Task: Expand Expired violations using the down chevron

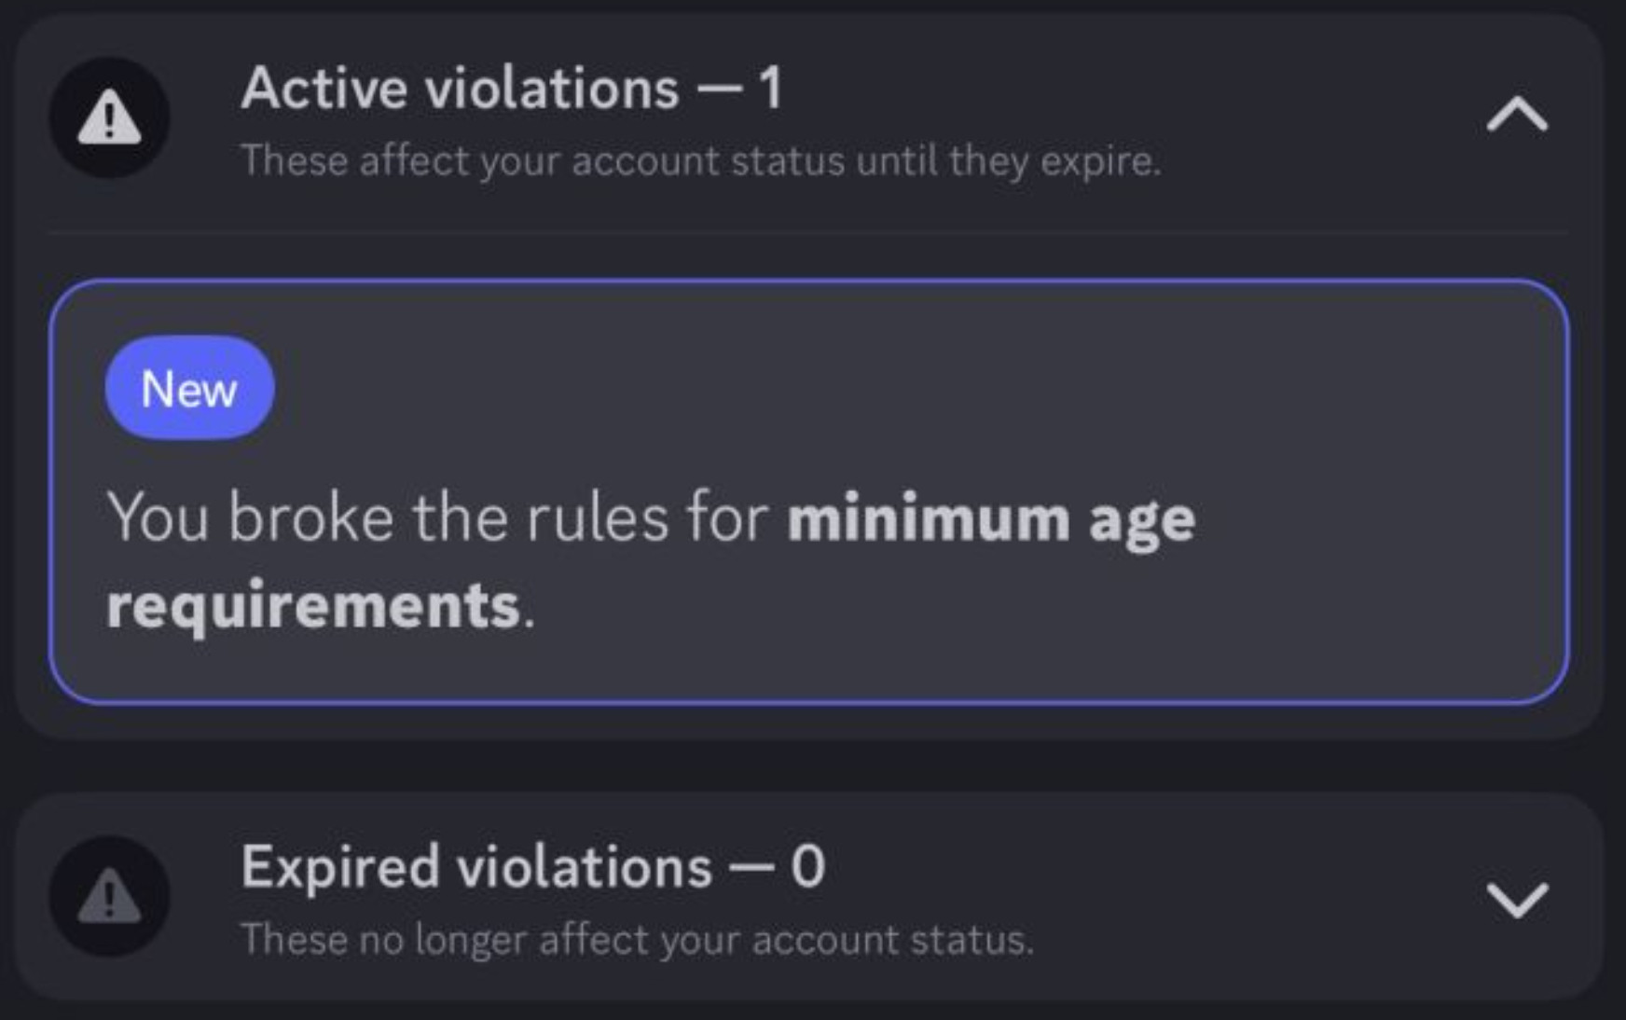Action: pos(1517,901)
